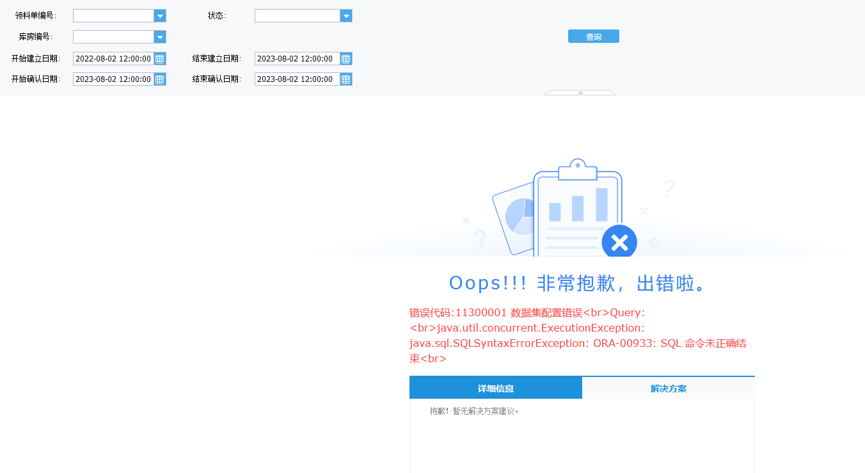The width and height of the screenshot is (865, 473).
Task: Open calendar for 开始确认日期
Action: point(160,79)
